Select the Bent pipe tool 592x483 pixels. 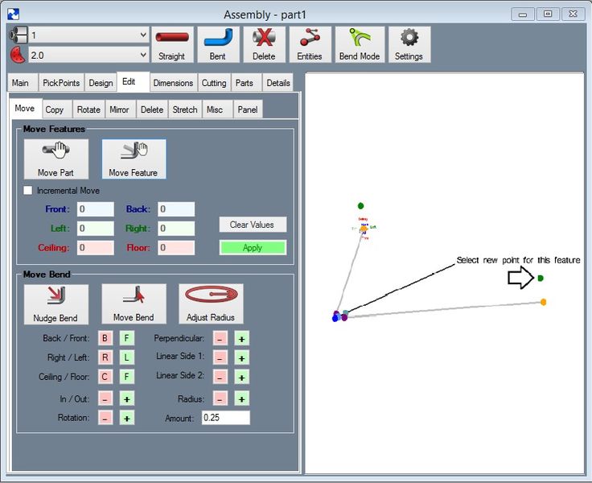217,44
